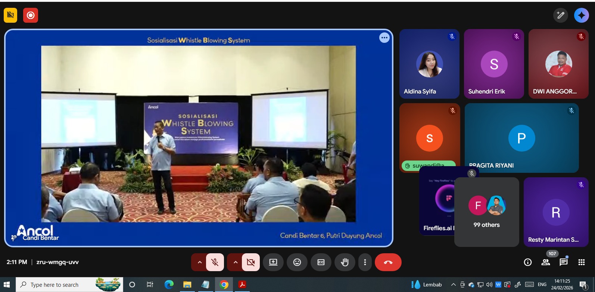Image resolution: width=595 pixels, height=292 pixels.
Task: Toggle closed captions on
Action: (321, 262)
